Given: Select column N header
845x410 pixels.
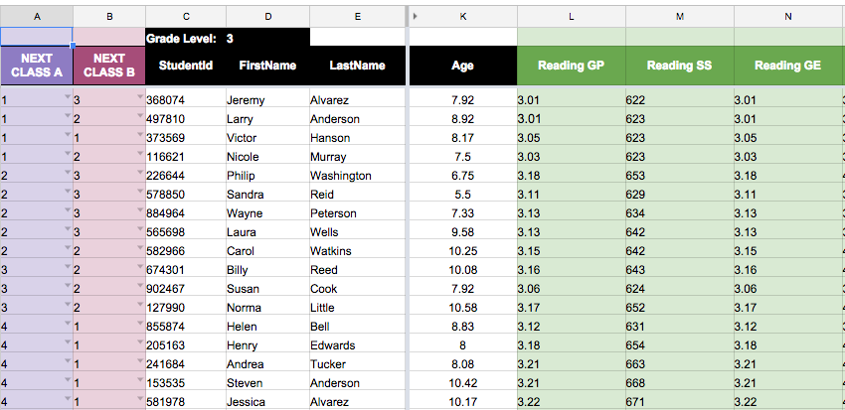Looking at the screenshot, I should point(788,17).
